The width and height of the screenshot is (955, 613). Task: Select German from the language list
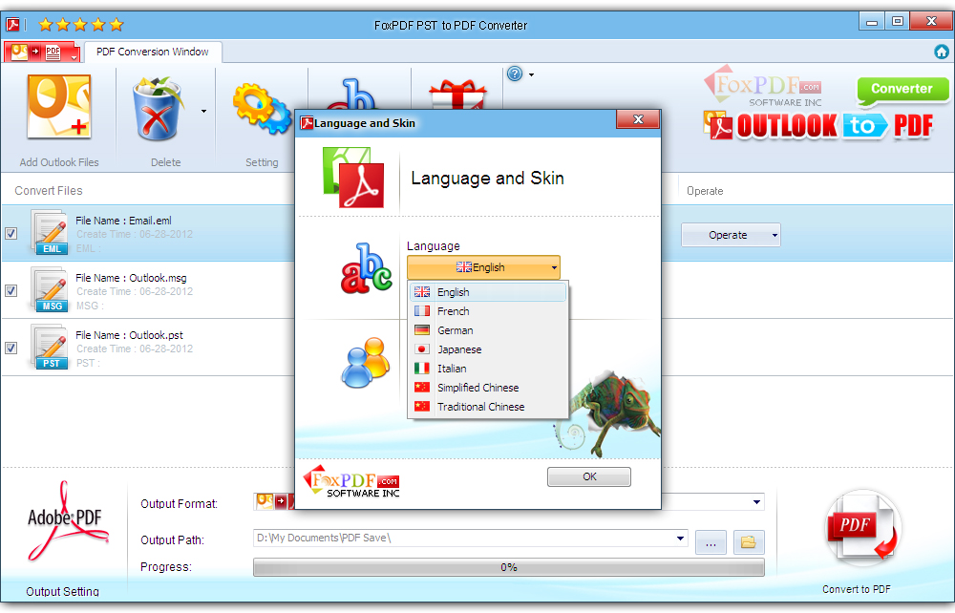488,330
